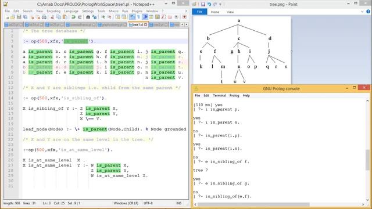Close the tree1.pl tab with its X

146,24
